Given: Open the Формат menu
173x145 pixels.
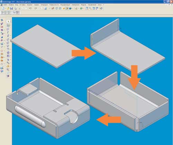Looking at the screenshot, I should 30,5.
